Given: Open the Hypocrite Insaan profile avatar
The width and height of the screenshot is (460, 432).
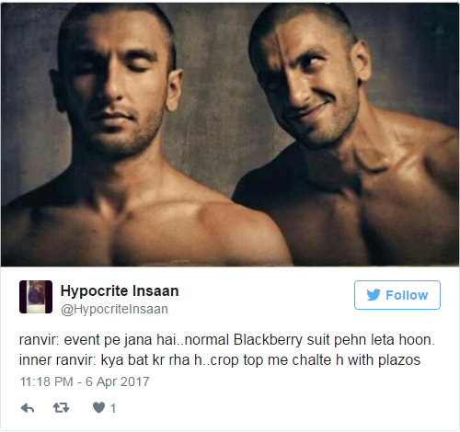Looking at the screenshot, I should 36,297.
